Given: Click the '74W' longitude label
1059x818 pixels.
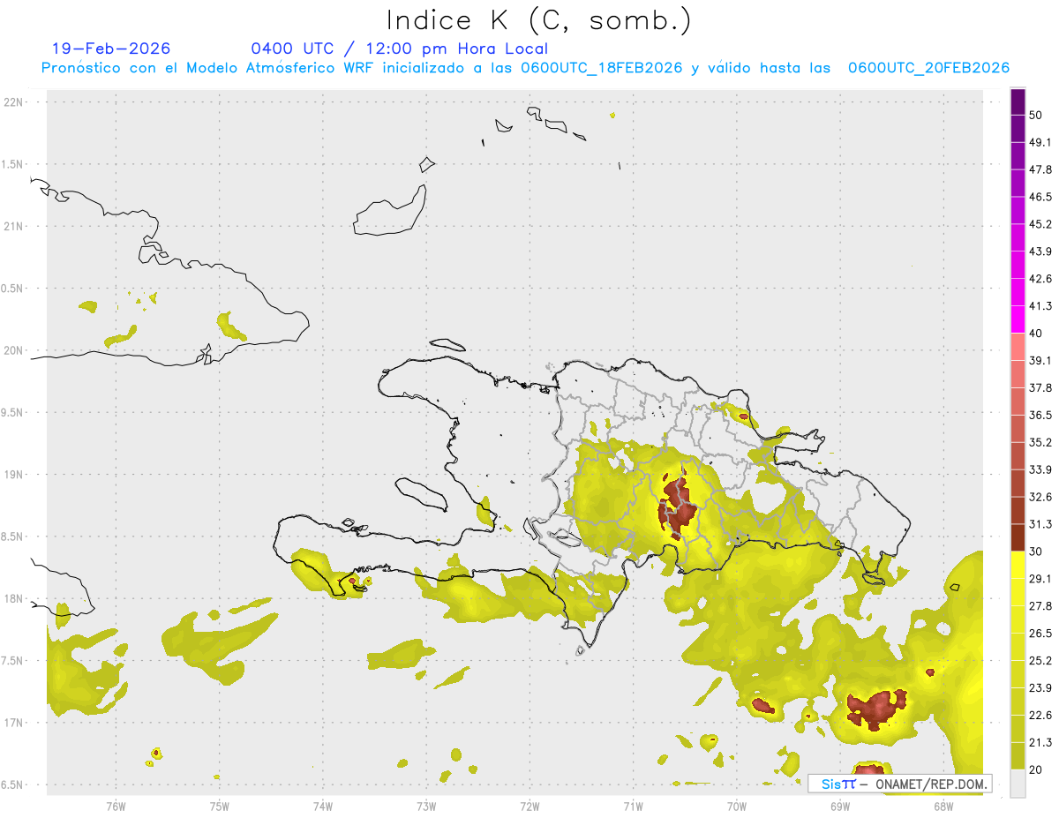Looking at the screenshot, I should coord(322,807).
